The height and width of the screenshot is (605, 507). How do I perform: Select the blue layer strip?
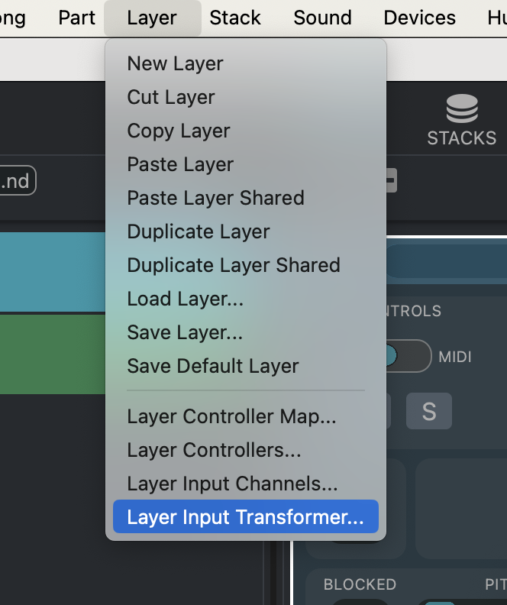52,272
